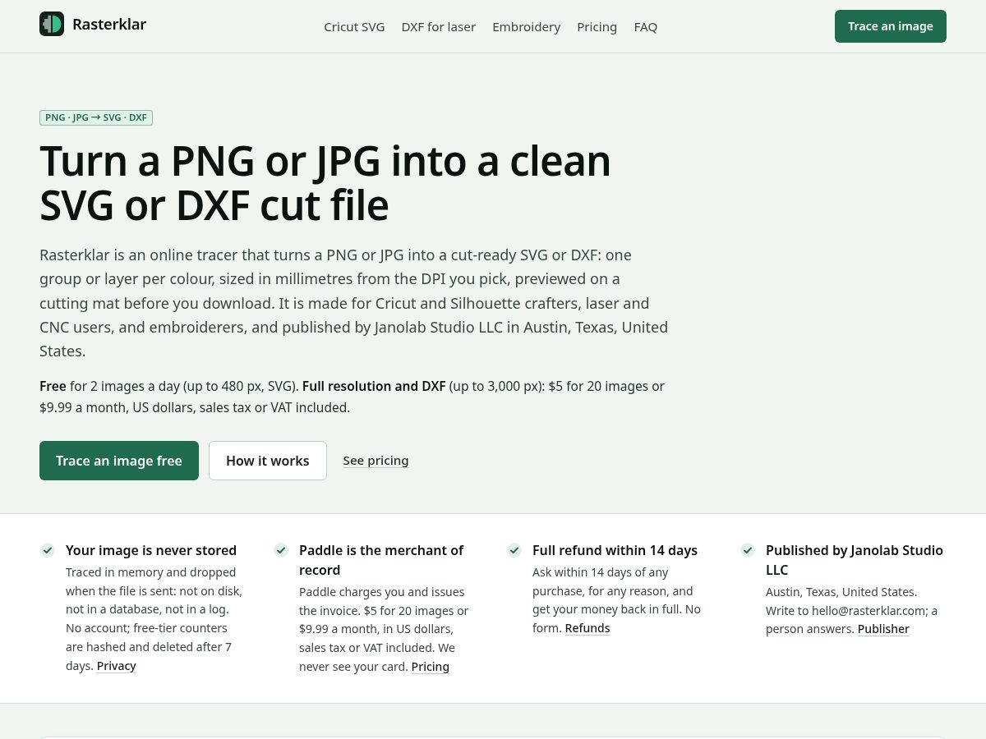Screen dimensions: 986x739
Task: Click the 'PNG · JPG → SVG · DXF' badge
Action: click(96, 117)
